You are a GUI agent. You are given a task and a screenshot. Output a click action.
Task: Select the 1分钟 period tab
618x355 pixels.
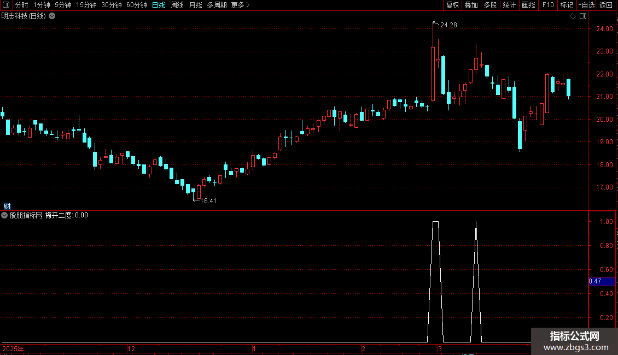42,5
